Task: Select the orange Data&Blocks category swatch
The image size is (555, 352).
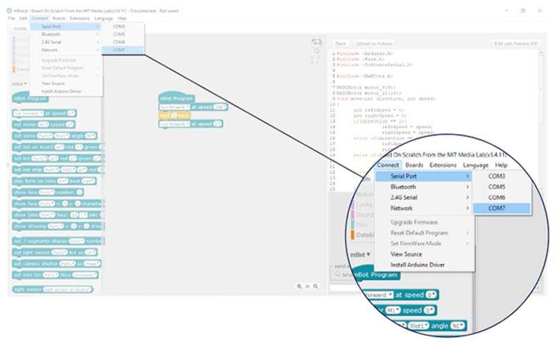Action: (x=14, y=69)
